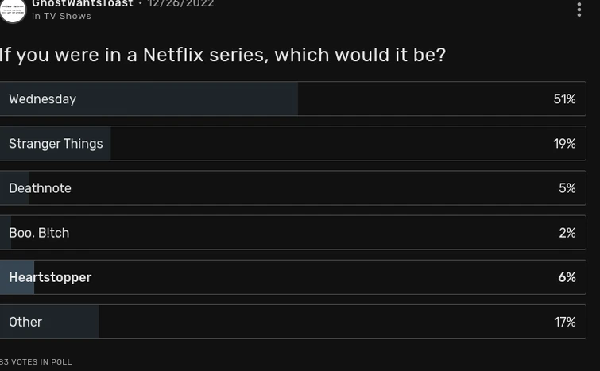Screen dimensions: 600x371
Task: Click the 19% result for Stranger Things
Action: click(564, 144)
